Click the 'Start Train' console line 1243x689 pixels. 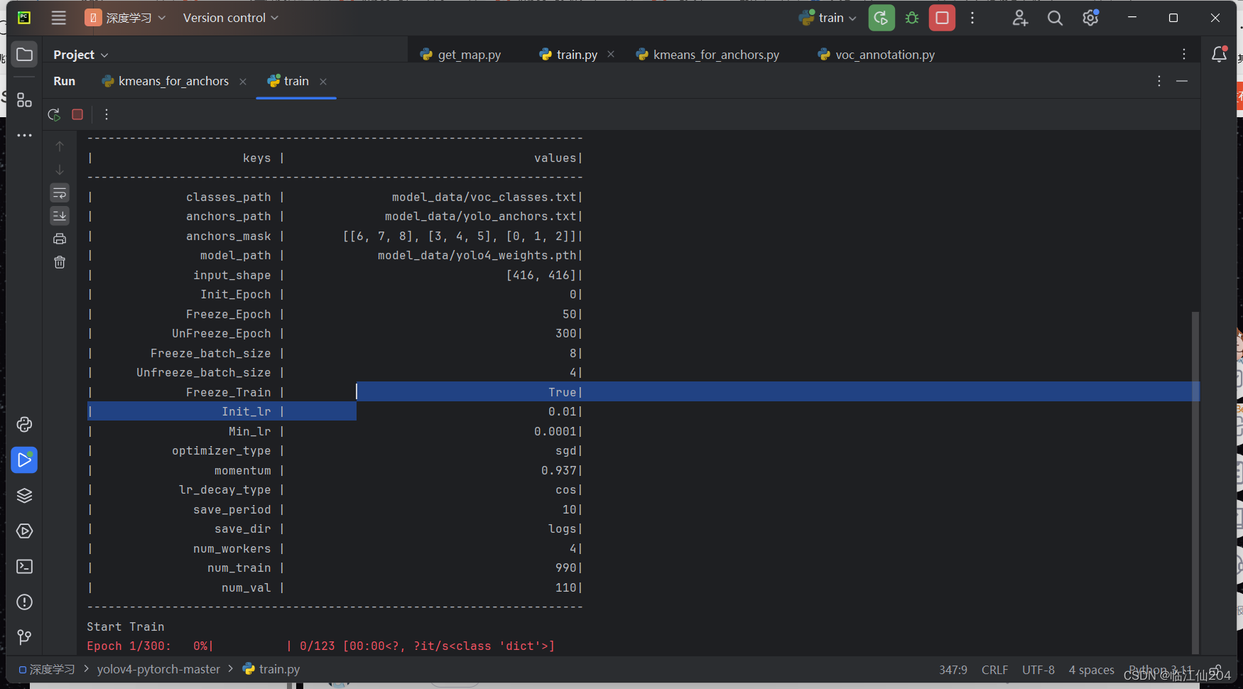[x=126, y=626]
